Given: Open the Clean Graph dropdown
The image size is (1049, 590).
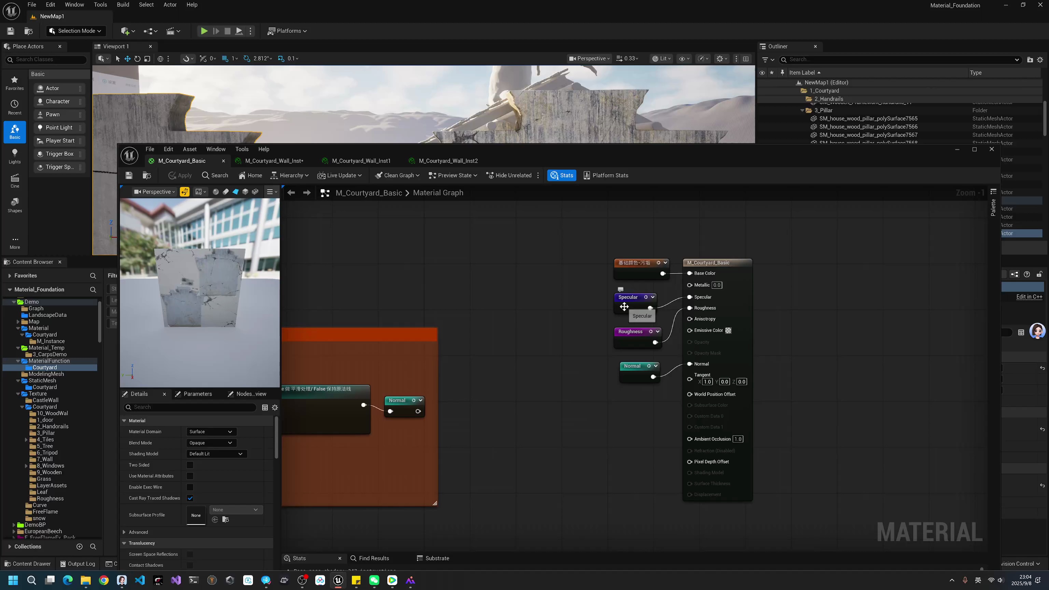Looking at the screenshot, I should pos(397,175).
